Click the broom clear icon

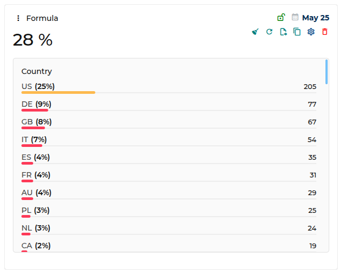255,32
